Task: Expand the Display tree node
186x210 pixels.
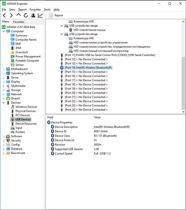Action: [x=3, y=82]
